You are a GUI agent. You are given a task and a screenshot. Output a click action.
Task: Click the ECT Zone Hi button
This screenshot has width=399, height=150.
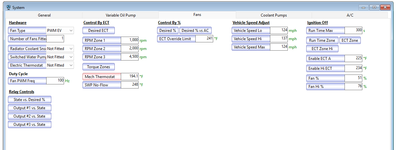click(x=322, y=49)
